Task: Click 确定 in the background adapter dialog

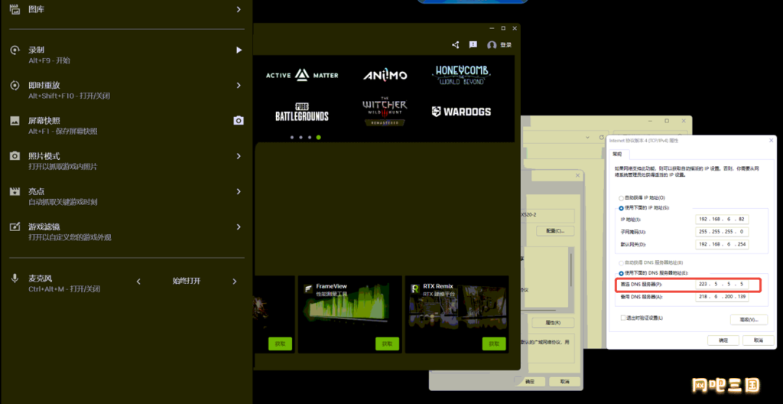Action: click(529, 381)
